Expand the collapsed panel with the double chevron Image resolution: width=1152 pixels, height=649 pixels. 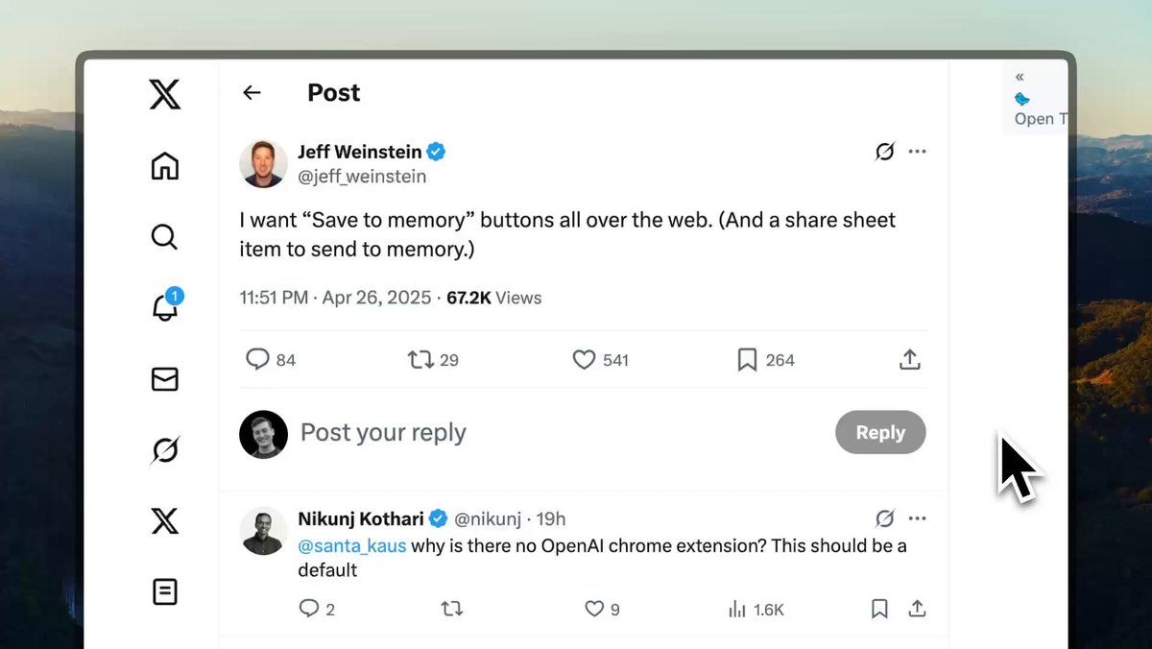(1020, 77)
